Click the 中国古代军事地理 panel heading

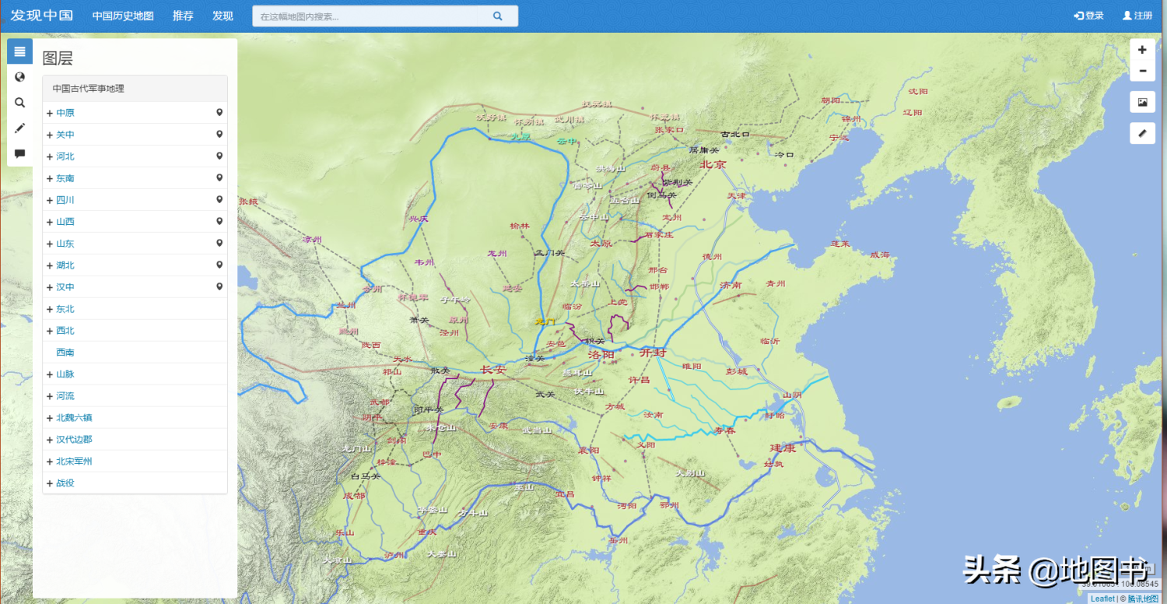[x=135, y=89]
